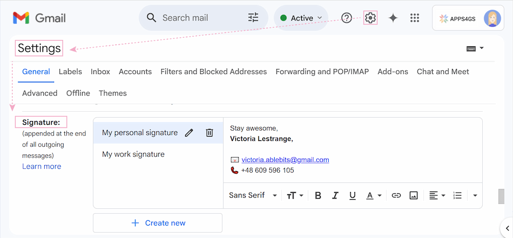This screenshot has height=238, width=513.
Task: Open the Settings gear icon
Action: click(370, 18)
